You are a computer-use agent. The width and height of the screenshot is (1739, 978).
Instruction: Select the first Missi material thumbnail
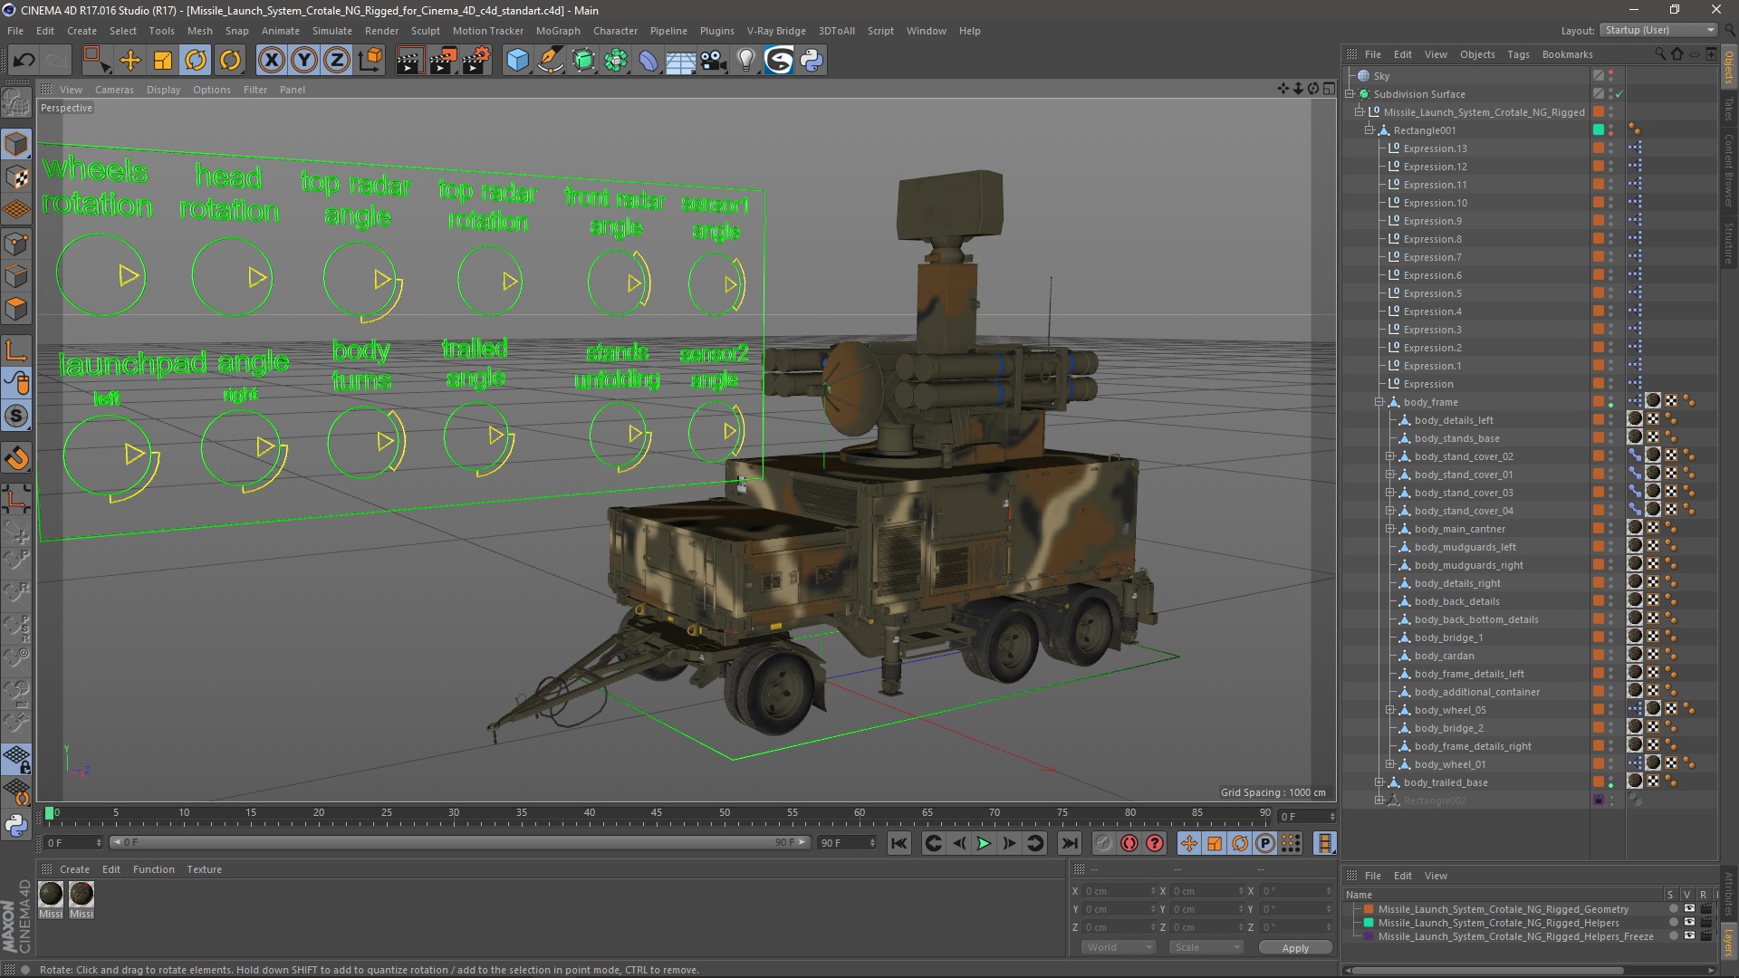(51, 894)
